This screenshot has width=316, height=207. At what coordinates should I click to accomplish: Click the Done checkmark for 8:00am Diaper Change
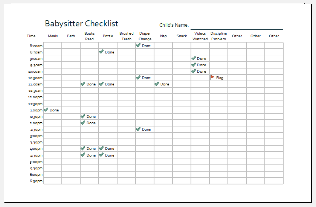[138, 45]
